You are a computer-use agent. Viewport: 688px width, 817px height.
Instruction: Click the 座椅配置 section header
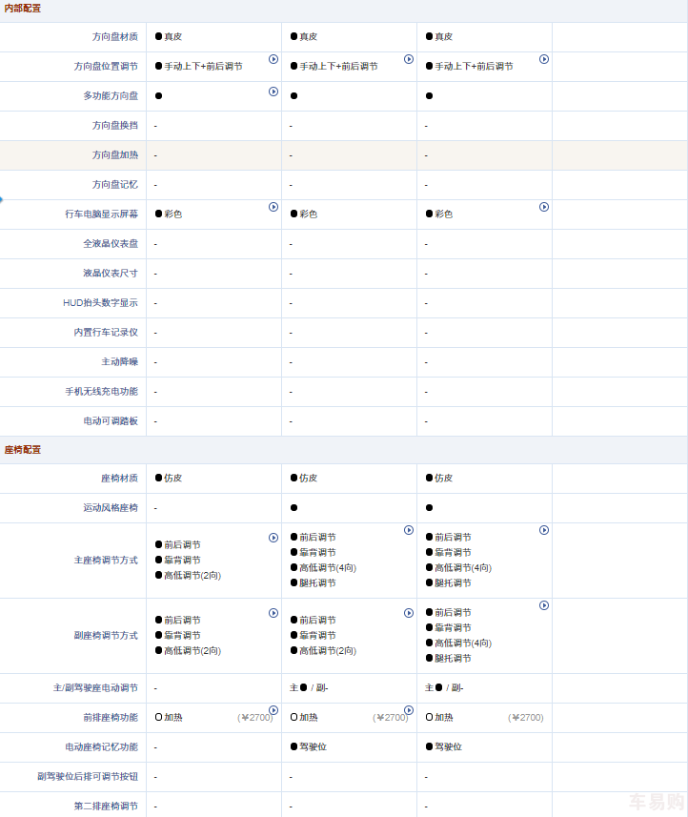[23, 450]
